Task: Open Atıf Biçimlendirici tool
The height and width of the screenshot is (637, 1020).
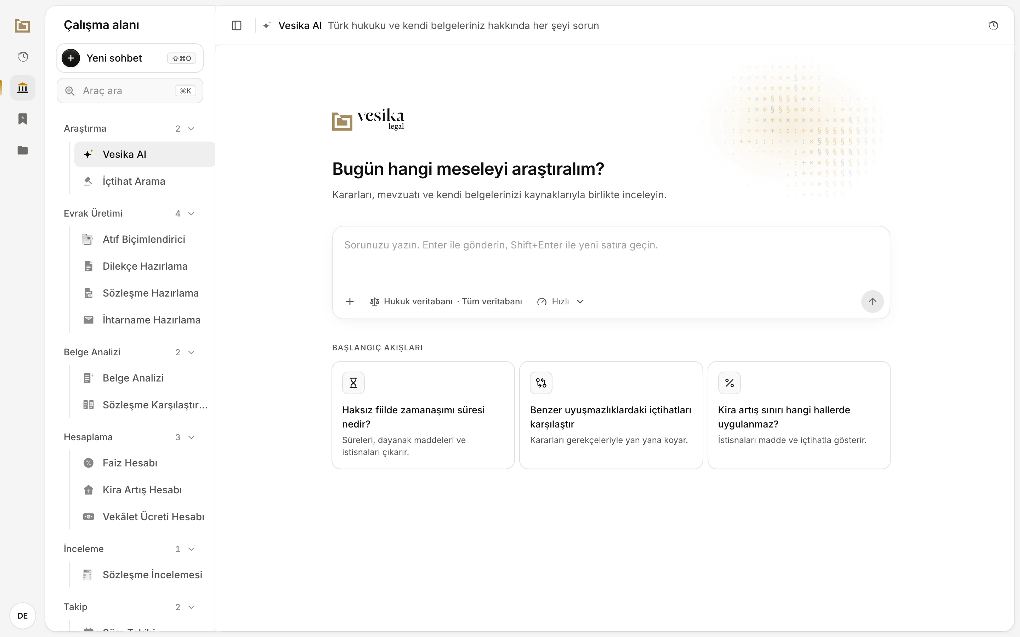Action: coord(144,239)
